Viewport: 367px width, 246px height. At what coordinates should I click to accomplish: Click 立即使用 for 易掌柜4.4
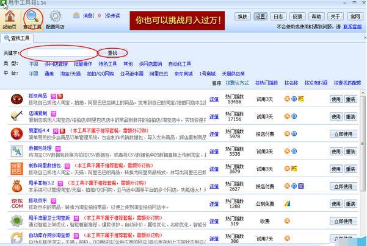point(343,134)
